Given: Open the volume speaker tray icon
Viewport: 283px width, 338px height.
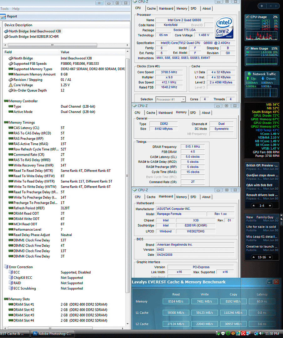Looking at the screenshot, I should 261,334.
